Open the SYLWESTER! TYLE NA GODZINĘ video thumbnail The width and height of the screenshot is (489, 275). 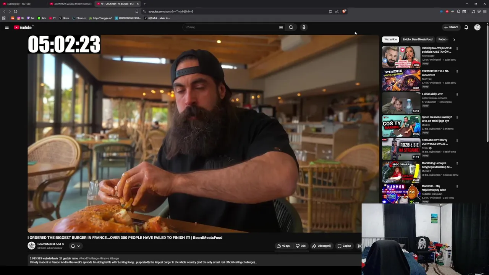401,80
